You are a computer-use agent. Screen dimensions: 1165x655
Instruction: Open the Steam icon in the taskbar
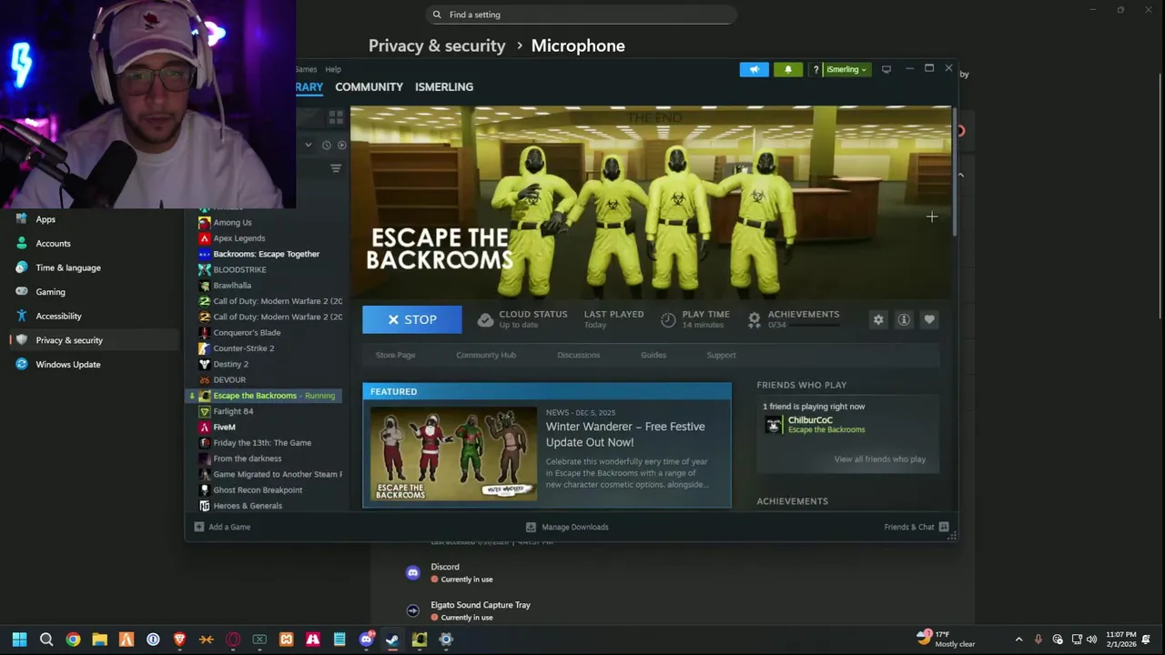[392, 640]
